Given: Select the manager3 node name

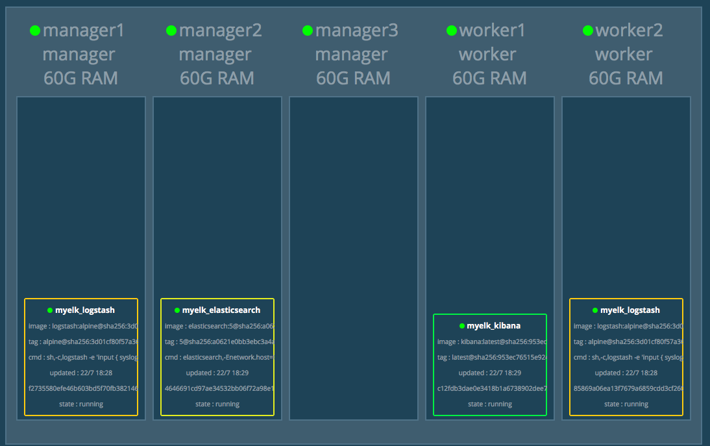Looking at the screenshot, I should click(356, 31).
